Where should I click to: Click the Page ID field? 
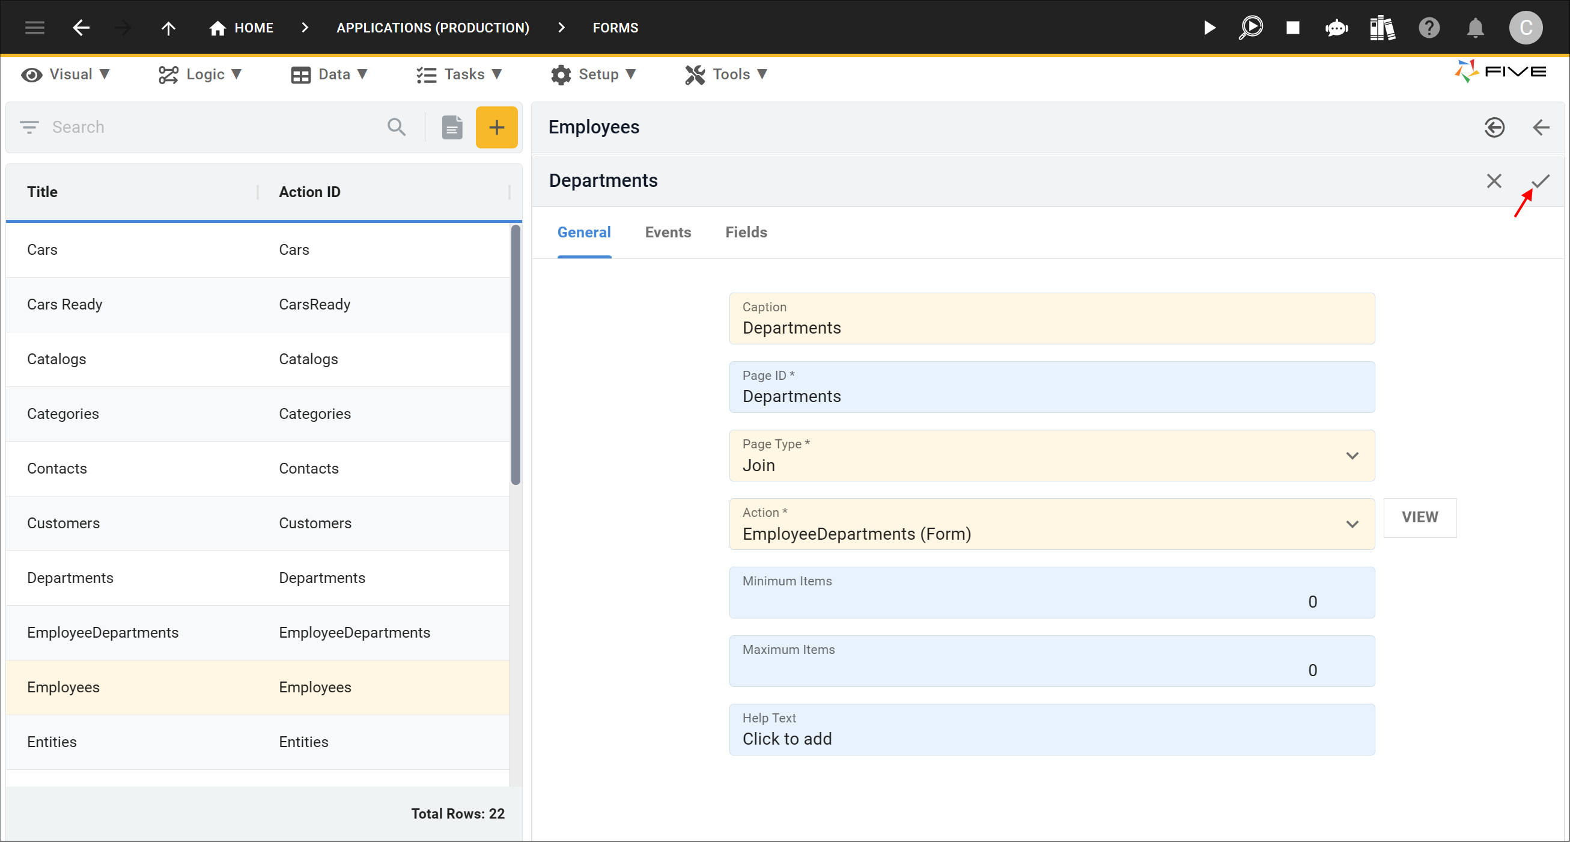[1052, 387]
